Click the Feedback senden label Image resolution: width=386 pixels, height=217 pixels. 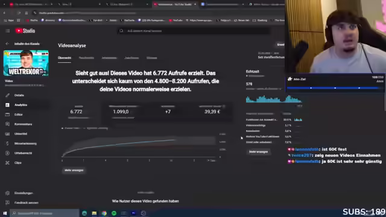tap(27, 203)
